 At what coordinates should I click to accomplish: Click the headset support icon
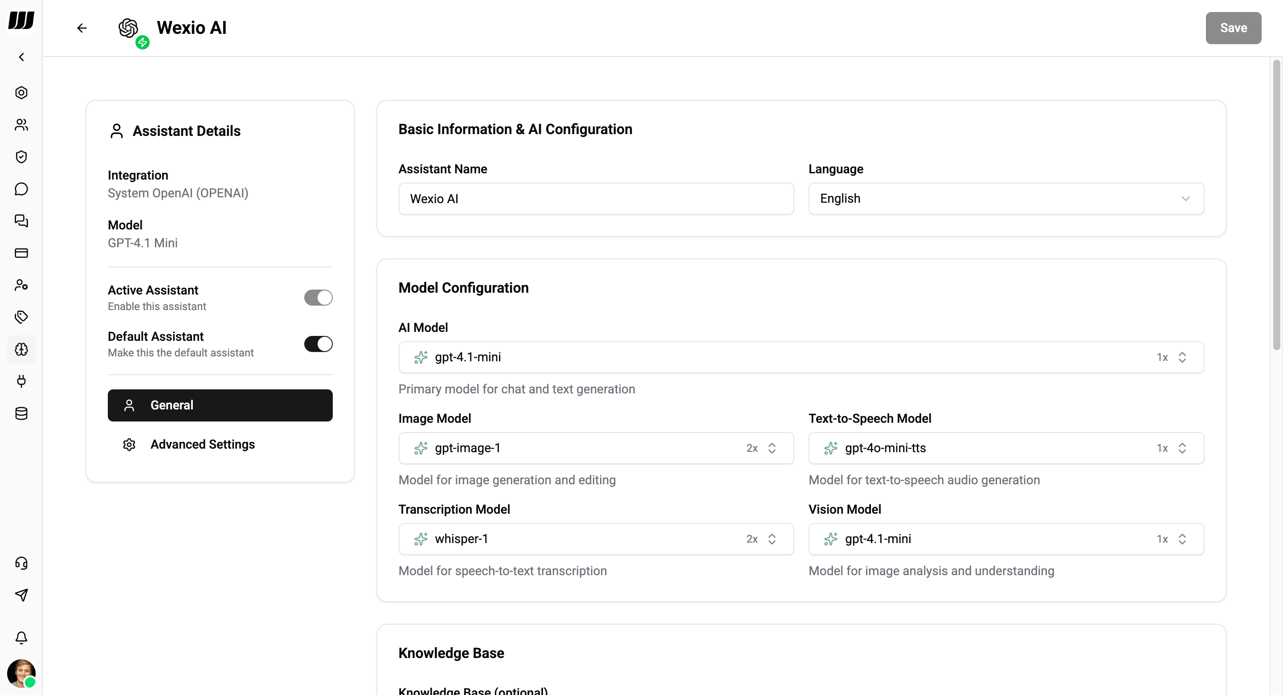pyautogui.click(x=21, y=564)
